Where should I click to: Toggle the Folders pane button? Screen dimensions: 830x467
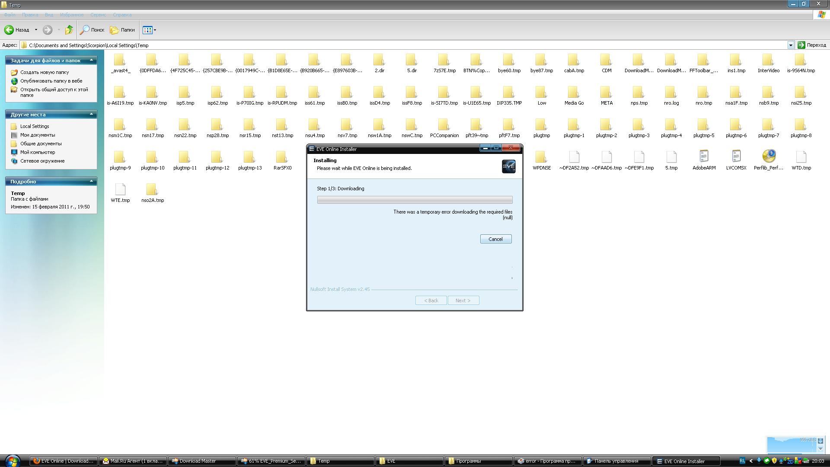tap(122, 30)
